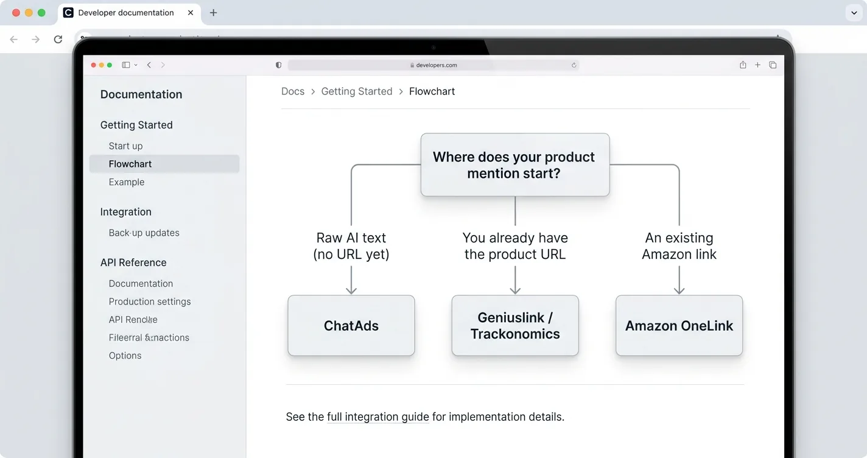This screenshot has height=458, width=867.
Task: Open the Getting Started sidebar section
Action: (136, 125)
